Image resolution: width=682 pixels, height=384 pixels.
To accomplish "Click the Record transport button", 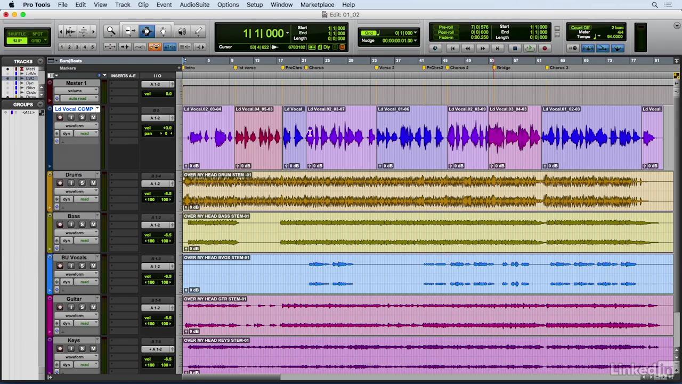I will pyautogui.click(x=545, y=48).
